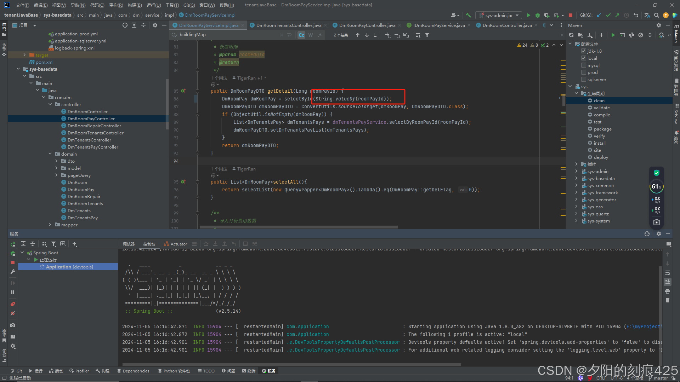The height and width of the screenshot is (382, 680).
Task: Rerun the Spring Boot application in Services
Action: point(13,244)
